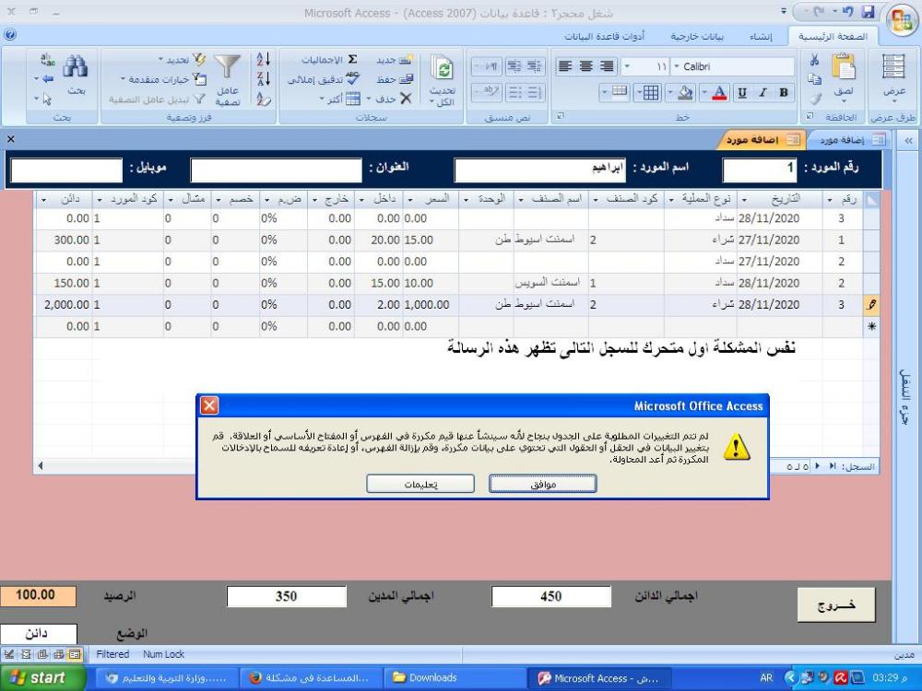922x691 pixels.
Task: Open the التاريخ column header dropdown arrow
Action: 744,200
